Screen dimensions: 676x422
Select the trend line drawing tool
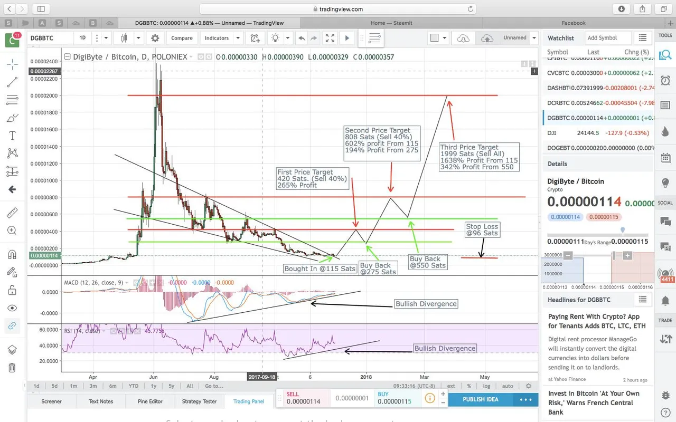click(x=12, y=82)
